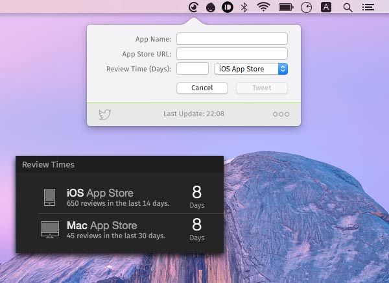Select the iOS App Store heading in widget
Image resolution: width=389 pixels, height=283 pixels.
click(100, 193)
